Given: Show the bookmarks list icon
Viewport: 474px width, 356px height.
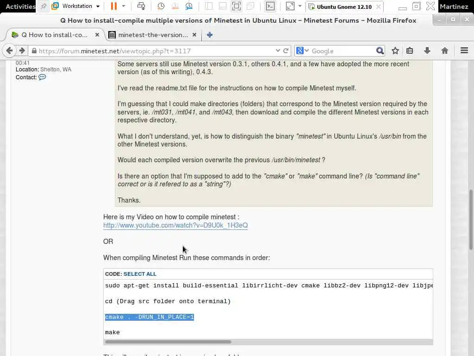Looking at the screenshot, I should (410, 51).
